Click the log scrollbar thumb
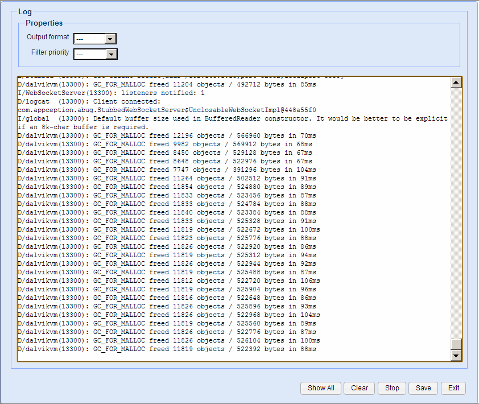This screenshot has width=479, height=404. pos(456,344)
